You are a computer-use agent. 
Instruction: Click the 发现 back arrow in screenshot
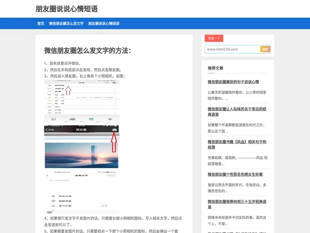coord(50,130)
